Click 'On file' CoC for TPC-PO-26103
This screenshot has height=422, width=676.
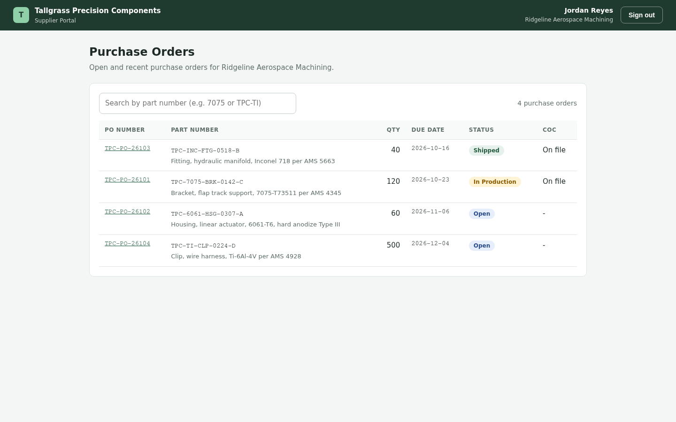[x=554, y=150]
